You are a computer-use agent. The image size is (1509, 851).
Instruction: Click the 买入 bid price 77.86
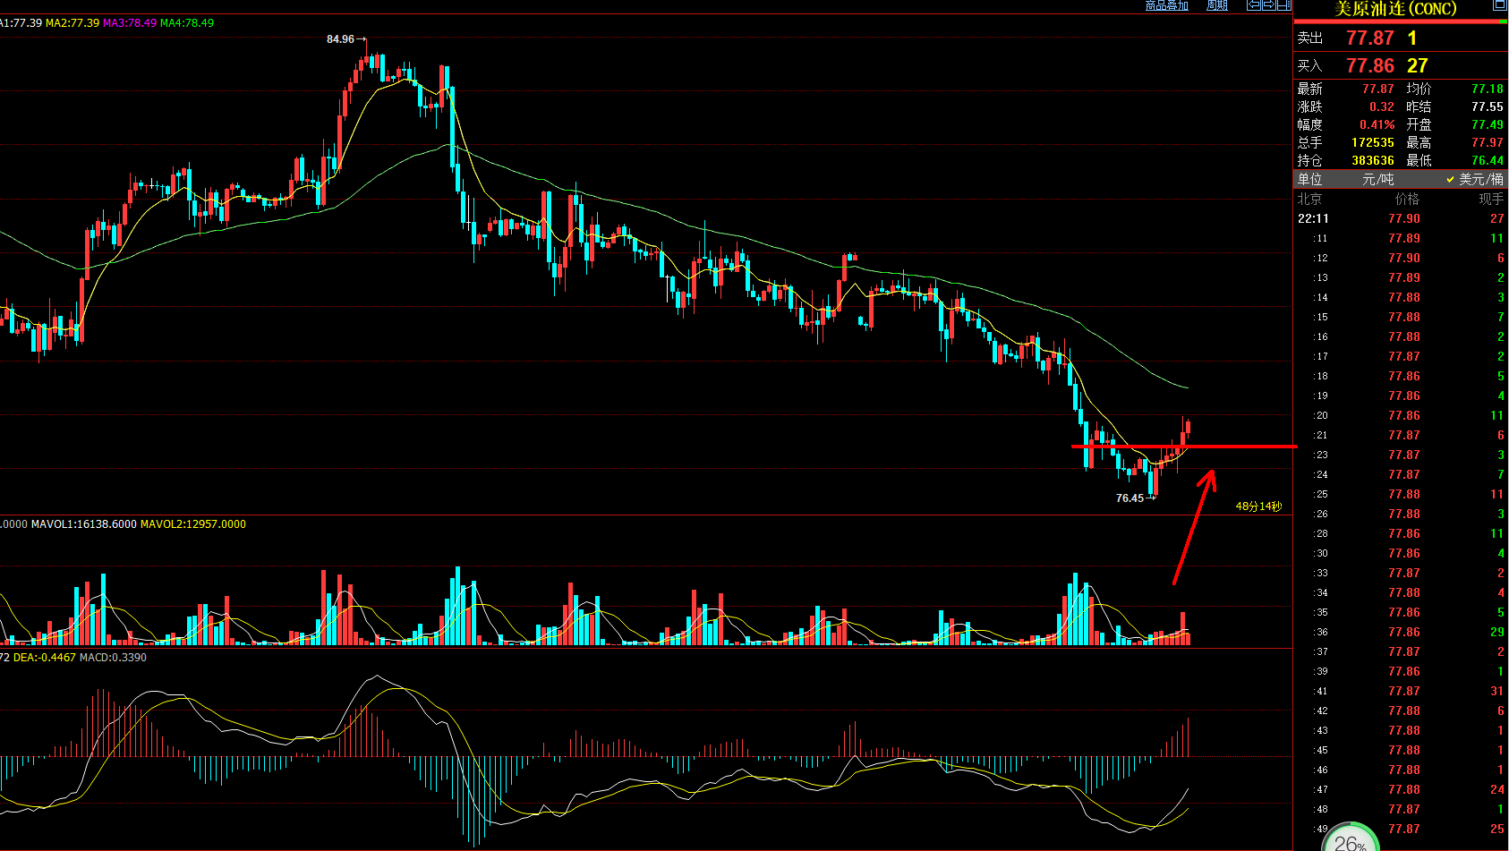(1370, 65)
